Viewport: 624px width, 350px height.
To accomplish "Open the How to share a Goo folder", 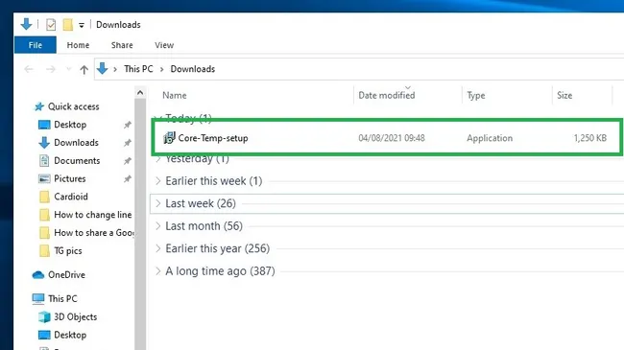I will point(94,233).
